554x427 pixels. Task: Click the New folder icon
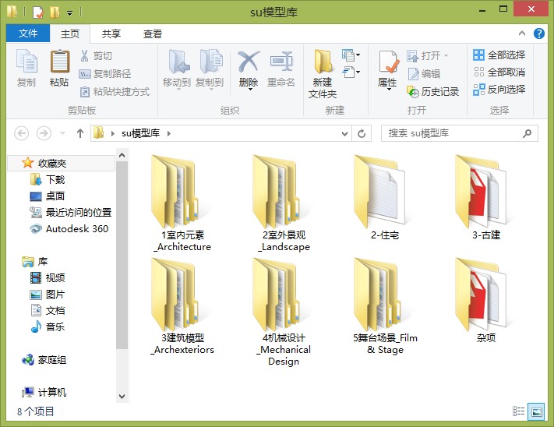(x=323, y=62)
